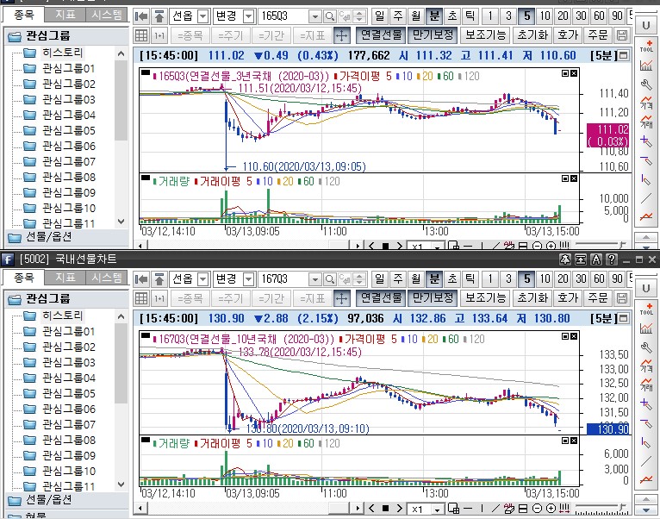Image resolution: width=660 pixels, height=519 pixels.
Task: Click next arrow in lower chart bottom toolbar
Action: (x=400, y=509)
